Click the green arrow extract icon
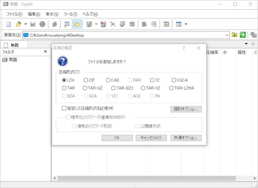This screenshot has height=188, width=258. pyautogui.click(x=243, y=35)
